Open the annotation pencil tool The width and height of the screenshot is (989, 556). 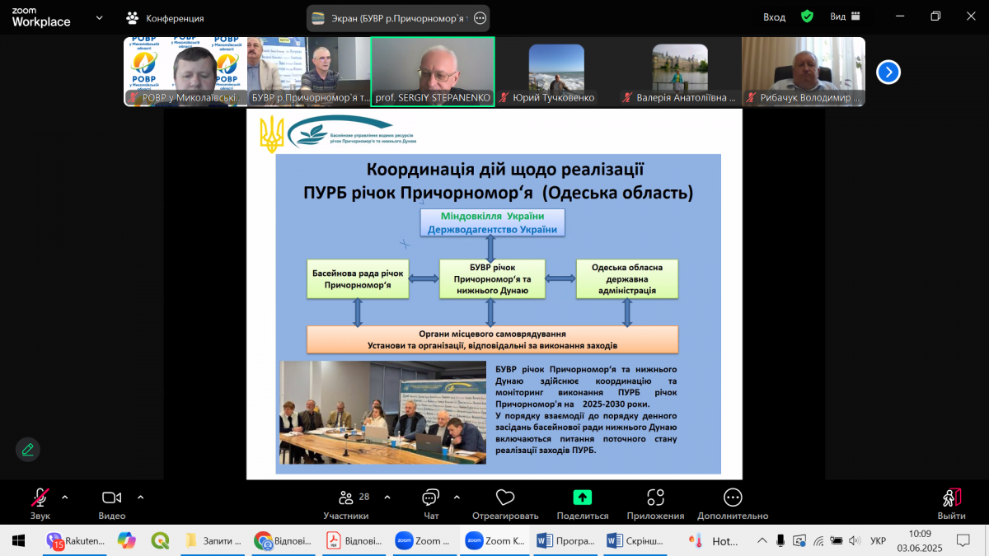point(28,450)
